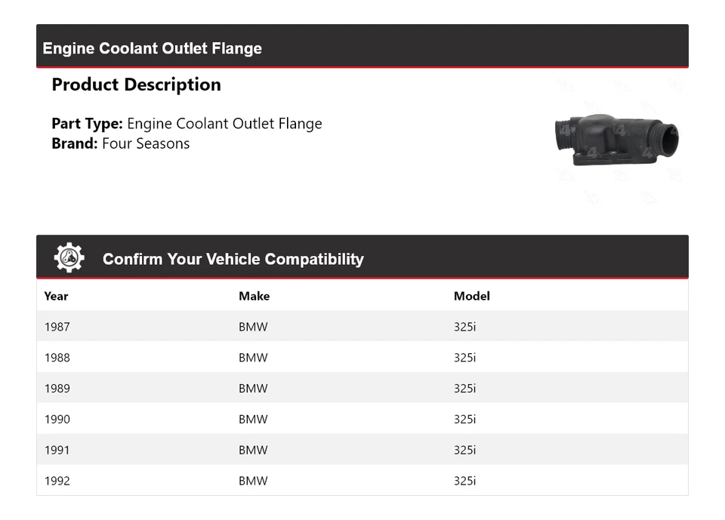Viewport: 725px width, 520px height.
Task: Click the coolant flange product image
Action: (617, 139)
